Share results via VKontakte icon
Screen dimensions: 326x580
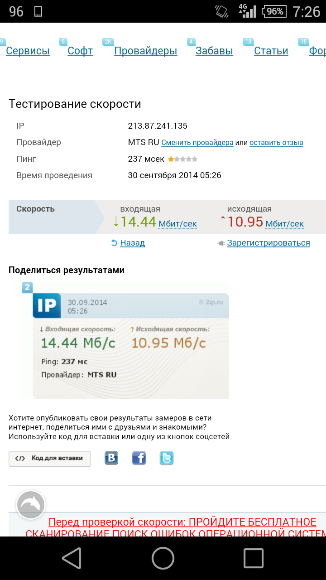(x=111, y=458)
